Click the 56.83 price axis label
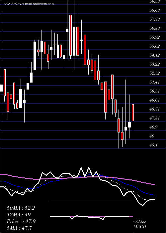Viewport: 166px width, 233px height. [x=155, y=28]
